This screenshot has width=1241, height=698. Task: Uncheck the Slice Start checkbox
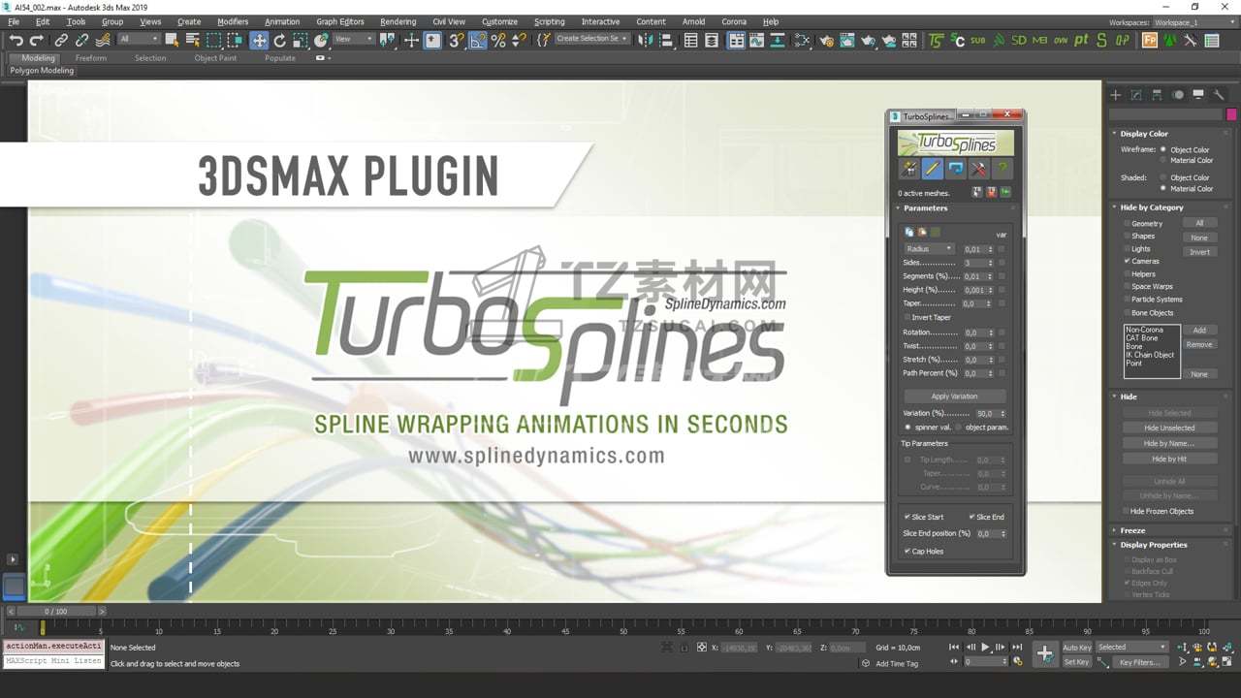pyautogui.click(x=907, y=517)
